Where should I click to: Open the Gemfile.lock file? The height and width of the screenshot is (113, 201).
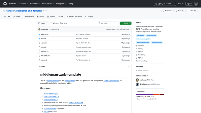pos(45,51)
